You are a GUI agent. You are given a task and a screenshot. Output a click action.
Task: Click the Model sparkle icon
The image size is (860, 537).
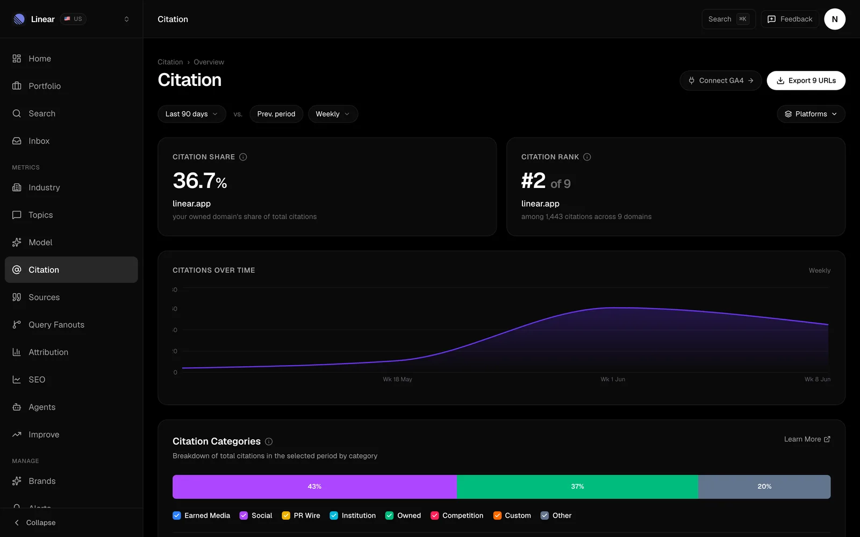(x=17, y=242)
